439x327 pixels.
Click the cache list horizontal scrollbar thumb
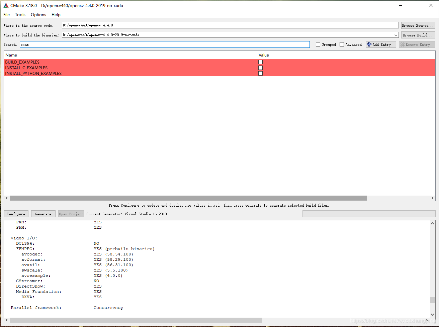pyautogui.click(x=188, y=198)
